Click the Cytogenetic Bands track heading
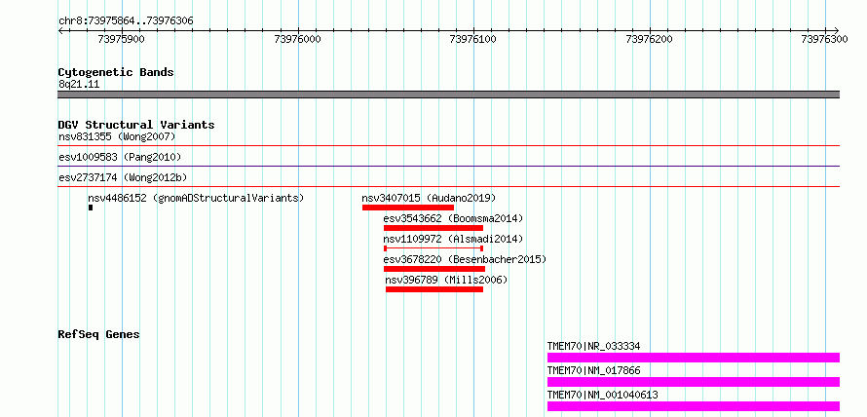This screenshot has width=867, height=417. tap(116, 72)
